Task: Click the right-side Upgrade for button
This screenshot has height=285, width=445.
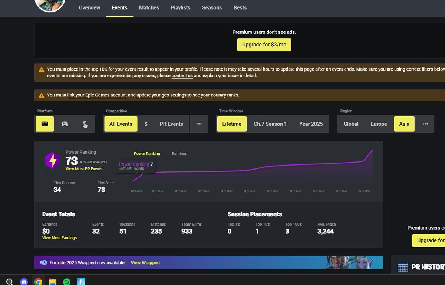Action: pyautogui.click(x=429, y=240)
